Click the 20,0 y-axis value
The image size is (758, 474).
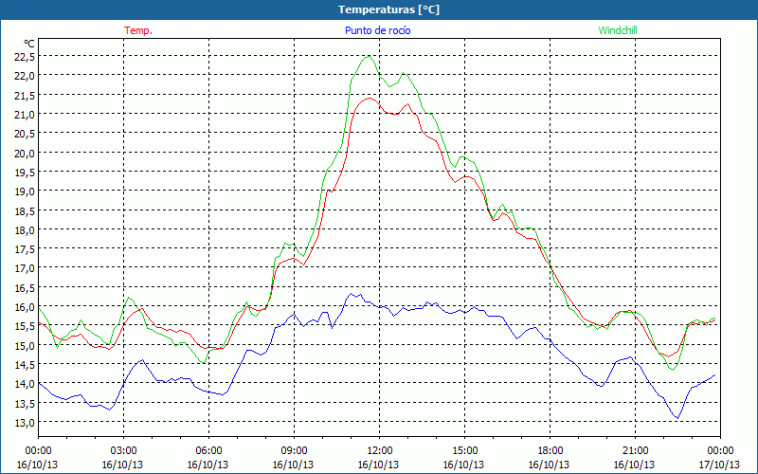click(26, 153)
